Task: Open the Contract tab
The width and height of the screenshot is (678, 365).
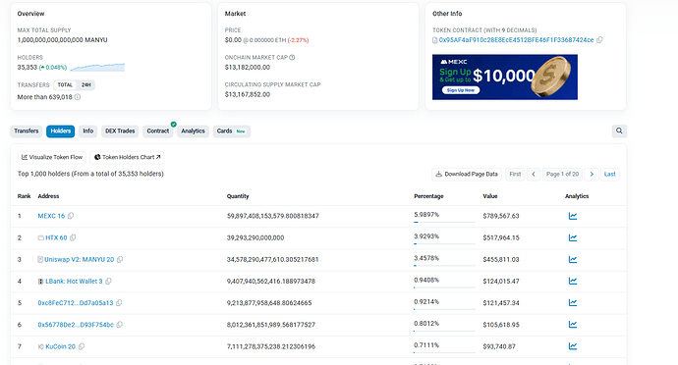Action: coord(158,130)
